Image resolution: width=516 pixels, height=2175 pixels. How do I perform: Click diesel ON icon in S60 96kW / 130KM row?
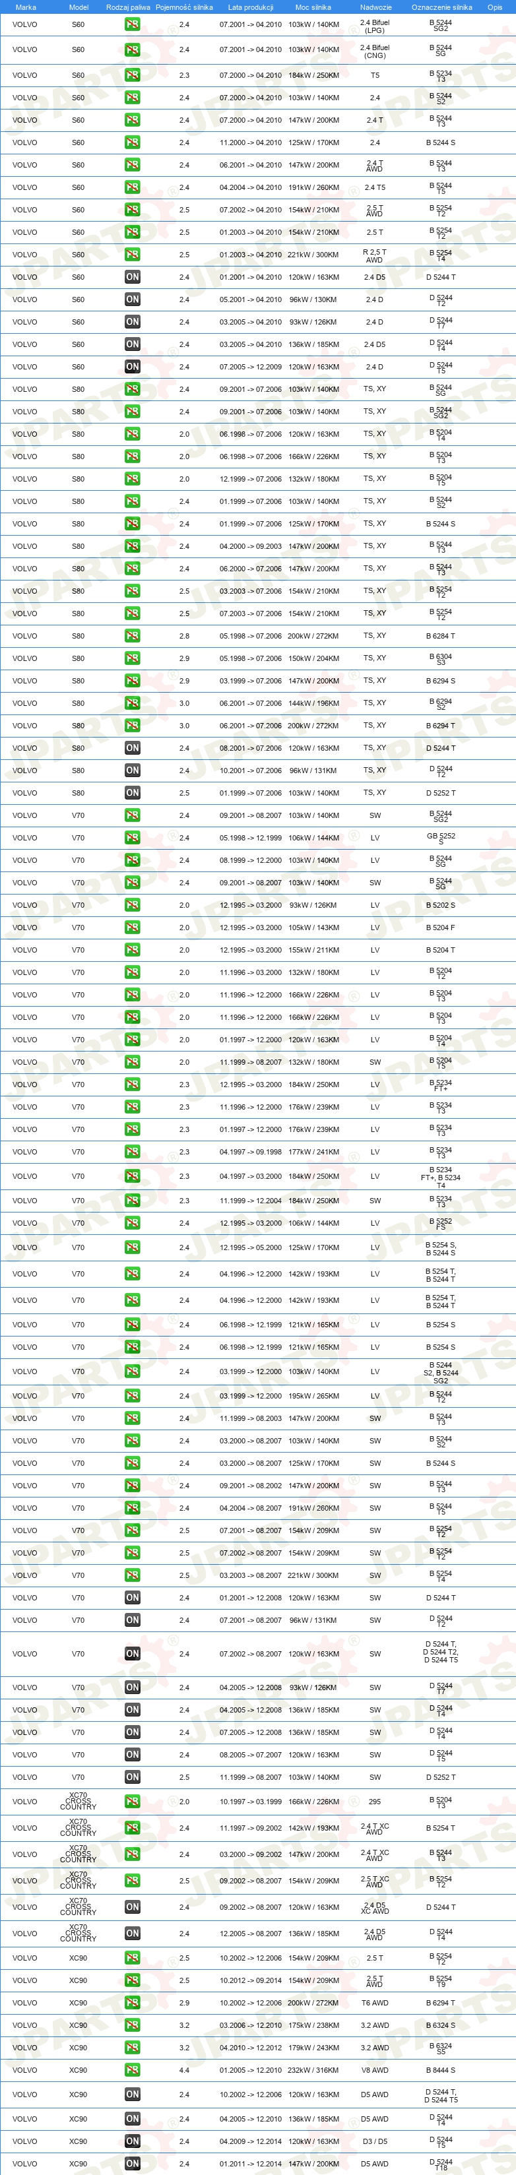133,299
